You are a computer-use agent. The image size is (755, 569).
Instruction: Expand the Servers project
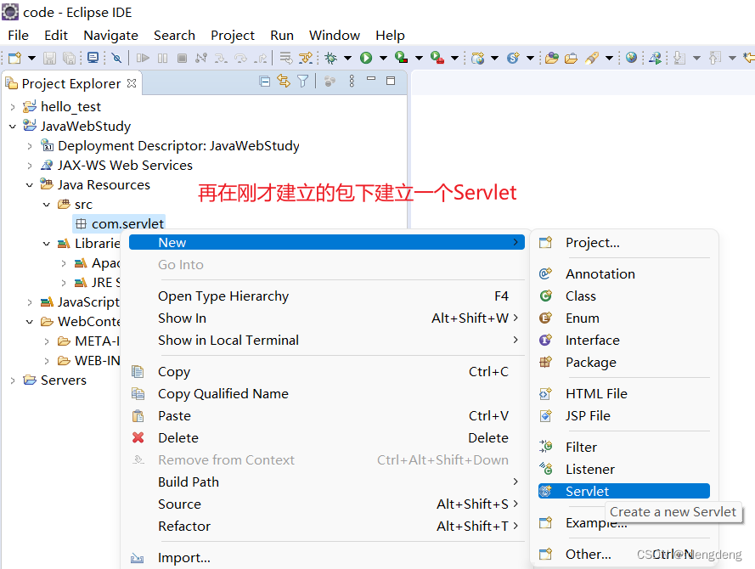tap(13, 380)
